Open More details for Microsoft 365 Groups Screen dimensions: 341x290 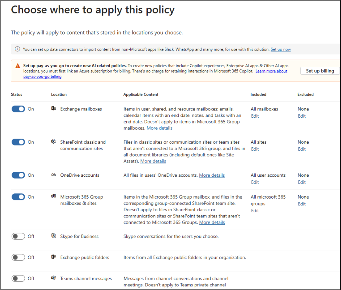pos(212,222)
